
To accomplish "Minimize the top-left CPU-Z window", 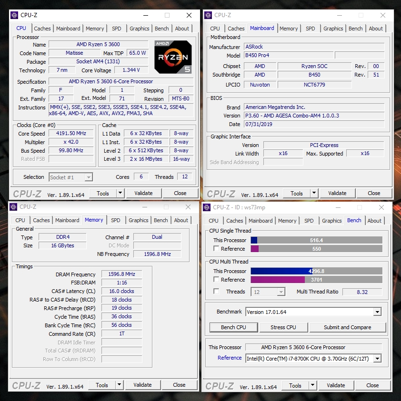I will pyautogui.click(x=146, y=15).
